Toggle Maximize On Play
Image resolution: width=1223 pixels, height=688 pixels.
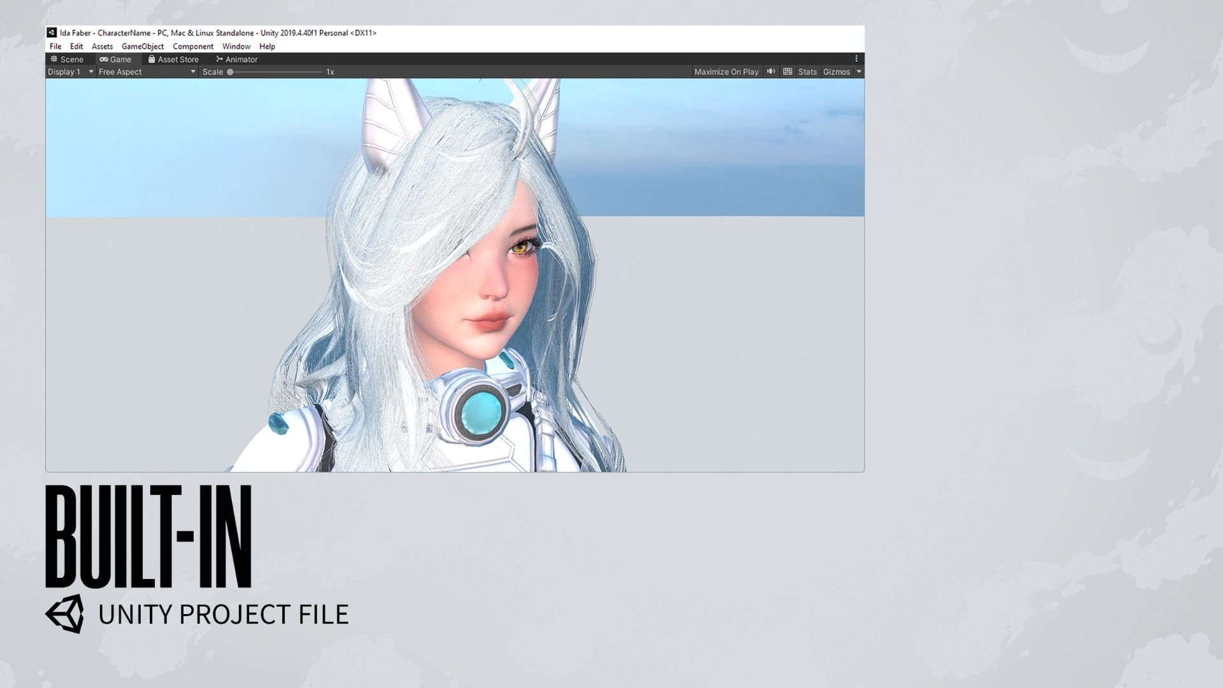726,72
